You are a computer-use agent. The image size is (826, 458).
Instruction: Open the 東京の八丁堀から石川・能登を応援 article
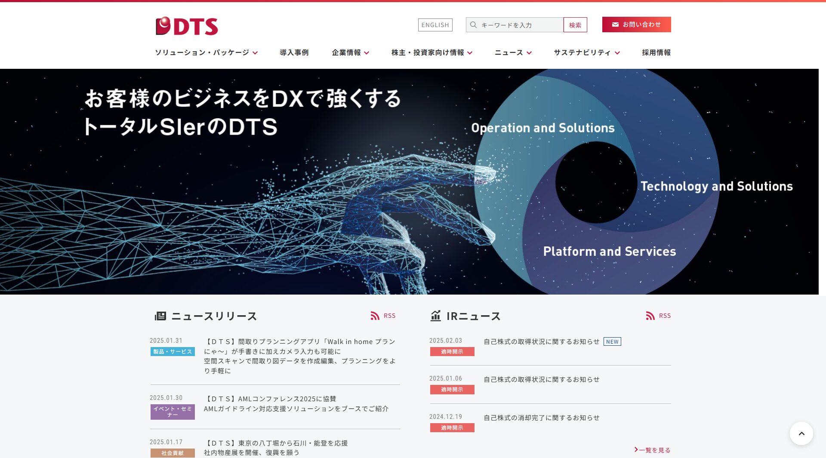tap(276, 448)
